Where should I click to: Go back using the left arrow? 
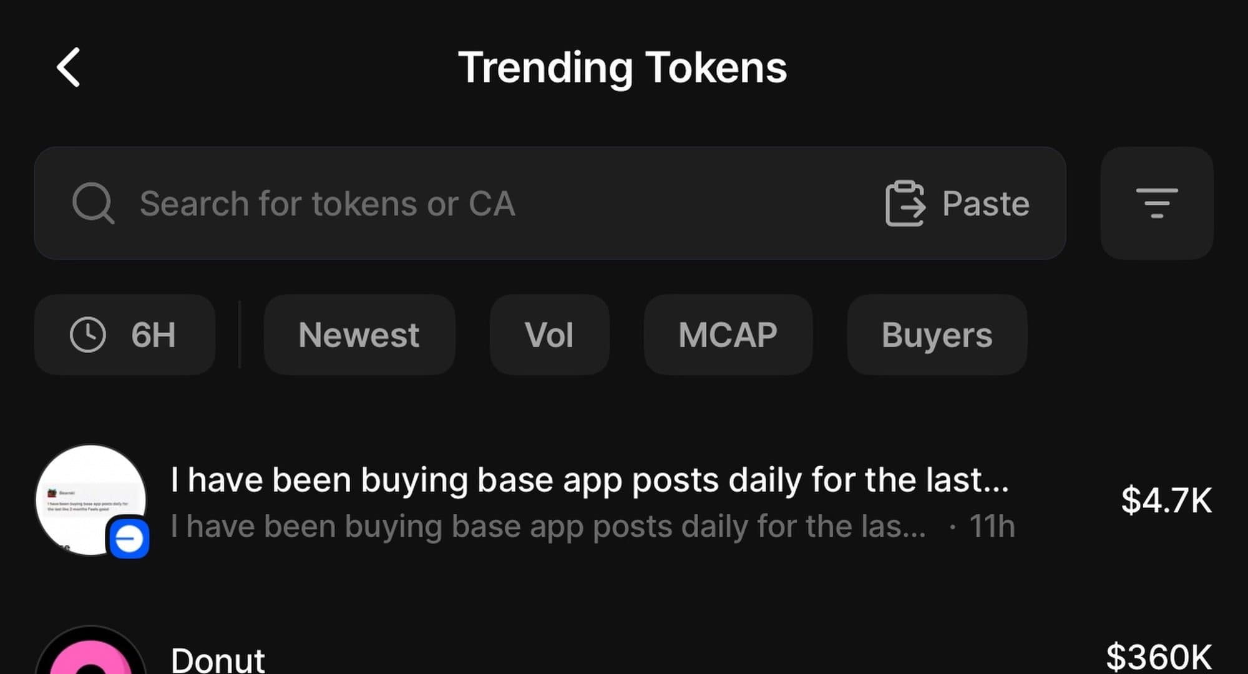click(x=69, y=67)
